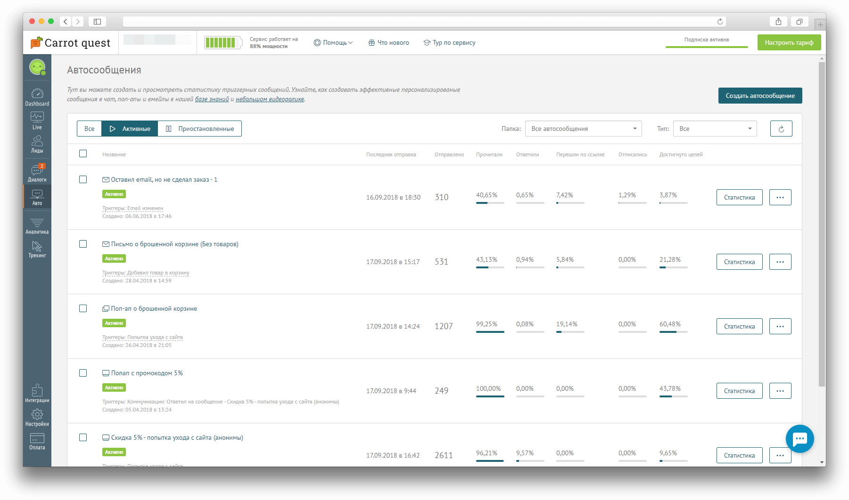Sort by Отправлено column header
Screen dimensions: 849x500
click(449, 154)
